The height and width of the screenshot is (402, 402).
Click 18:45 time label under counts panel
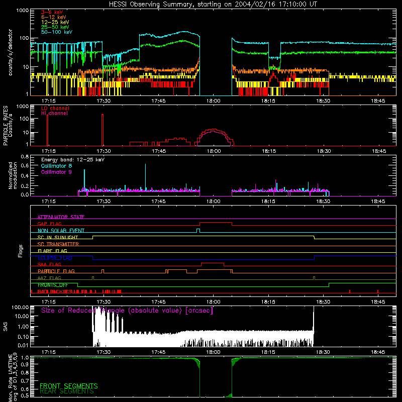[378, 101]
